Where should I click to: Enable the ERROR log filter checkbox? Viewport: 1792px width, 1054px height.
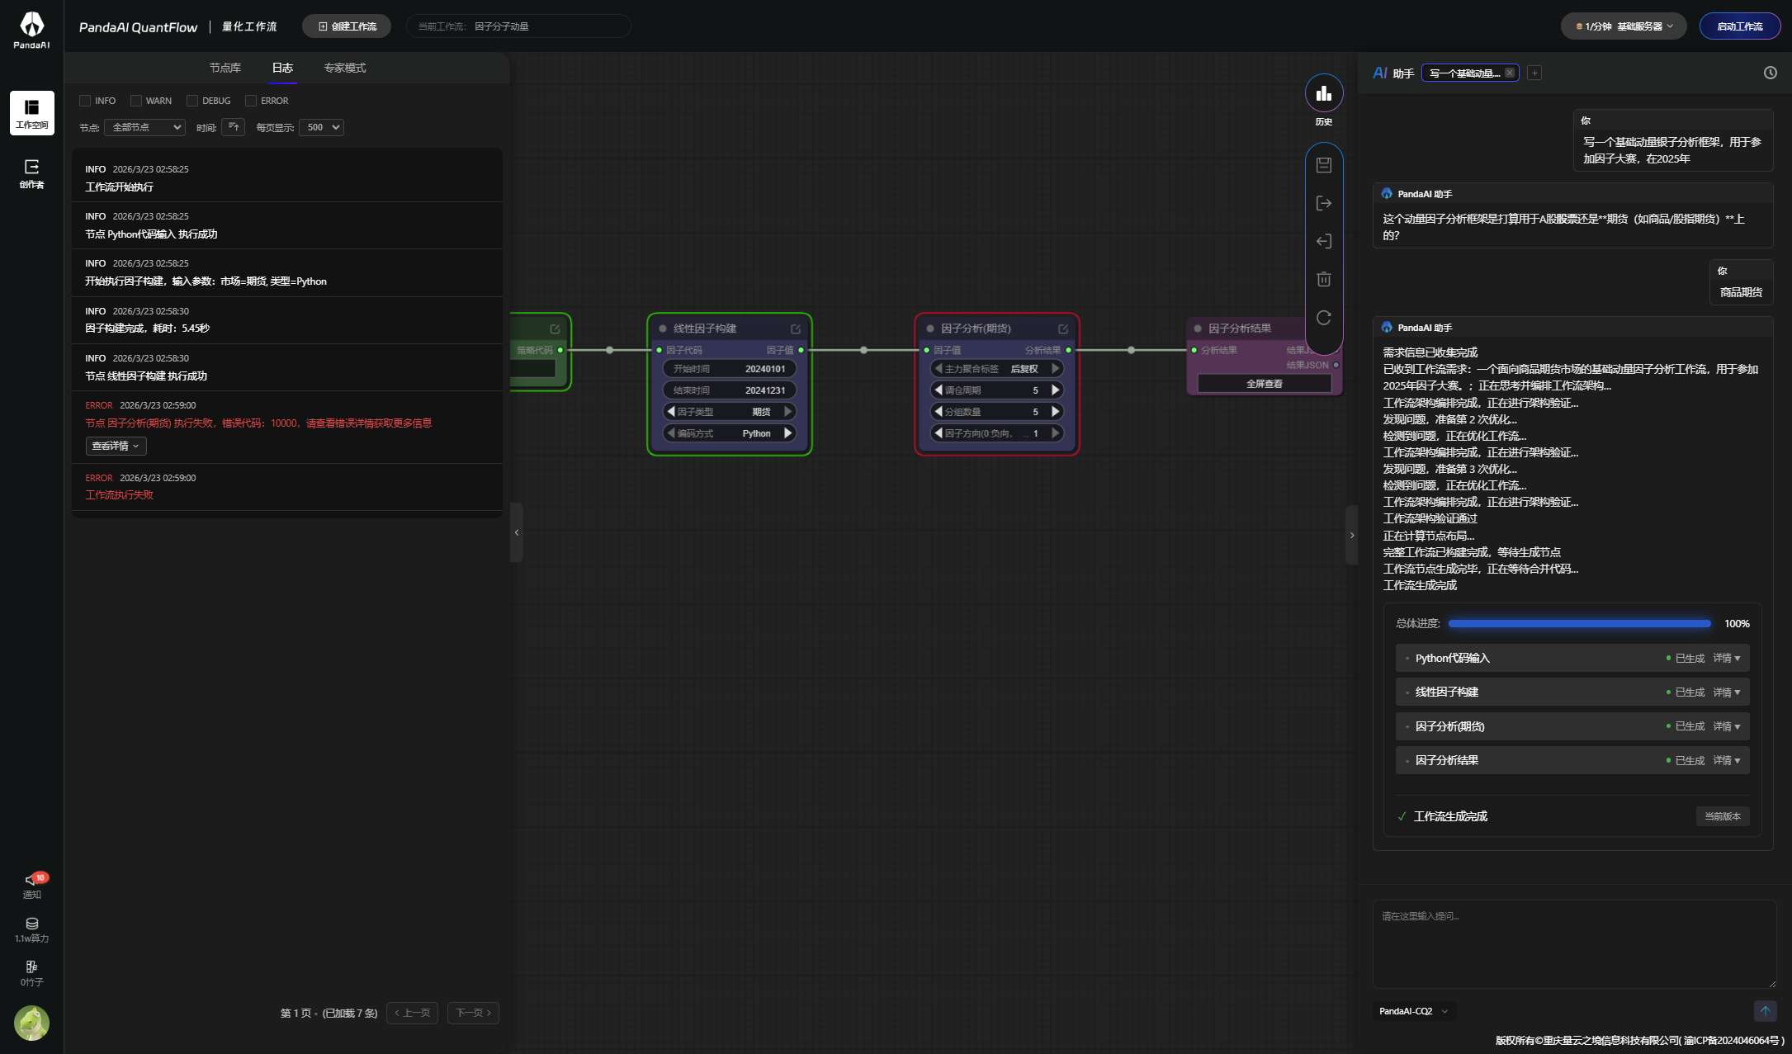click(251, 101)
